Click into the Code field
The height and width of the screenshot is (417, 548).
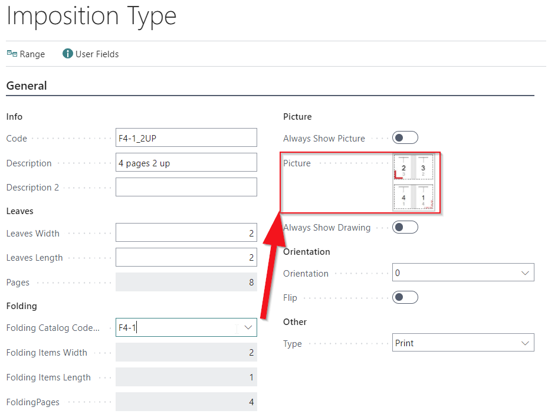coord(186,138)
